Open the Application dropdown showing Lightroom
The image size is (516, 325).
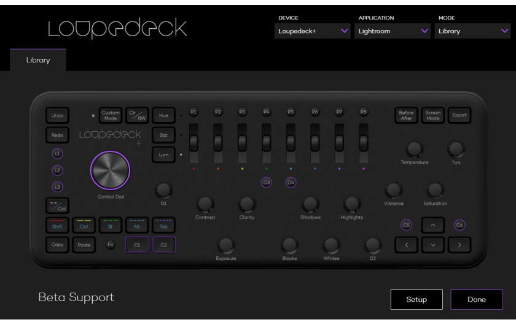pos(393,31)
